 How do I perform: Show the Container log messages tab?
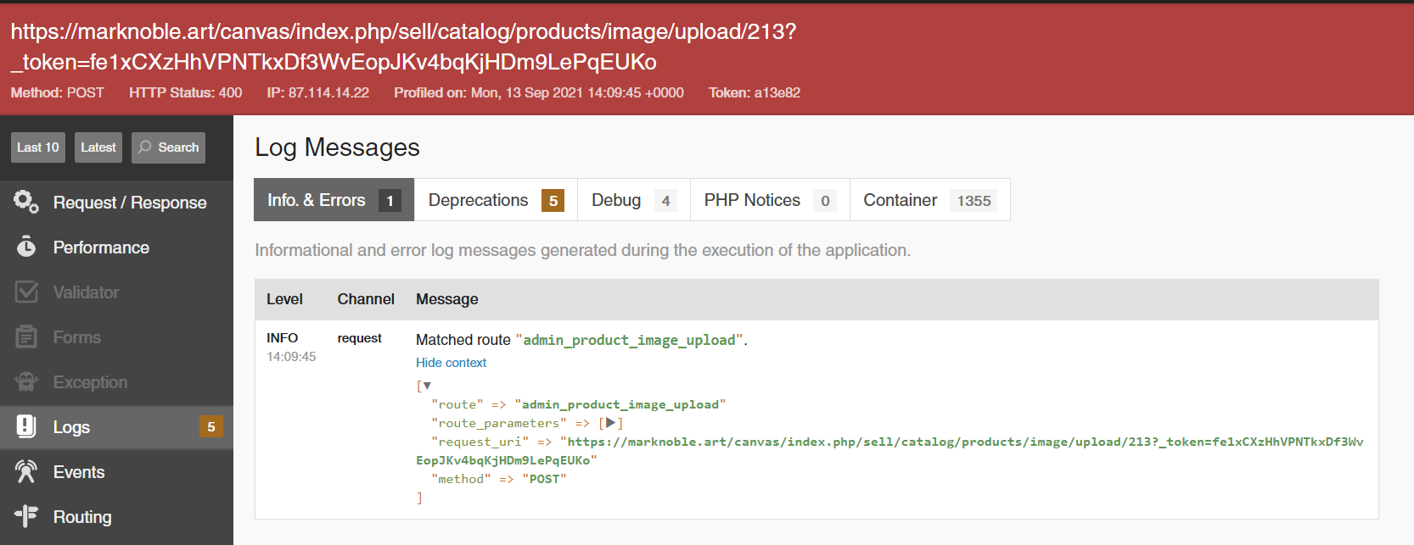pos(929,200)
